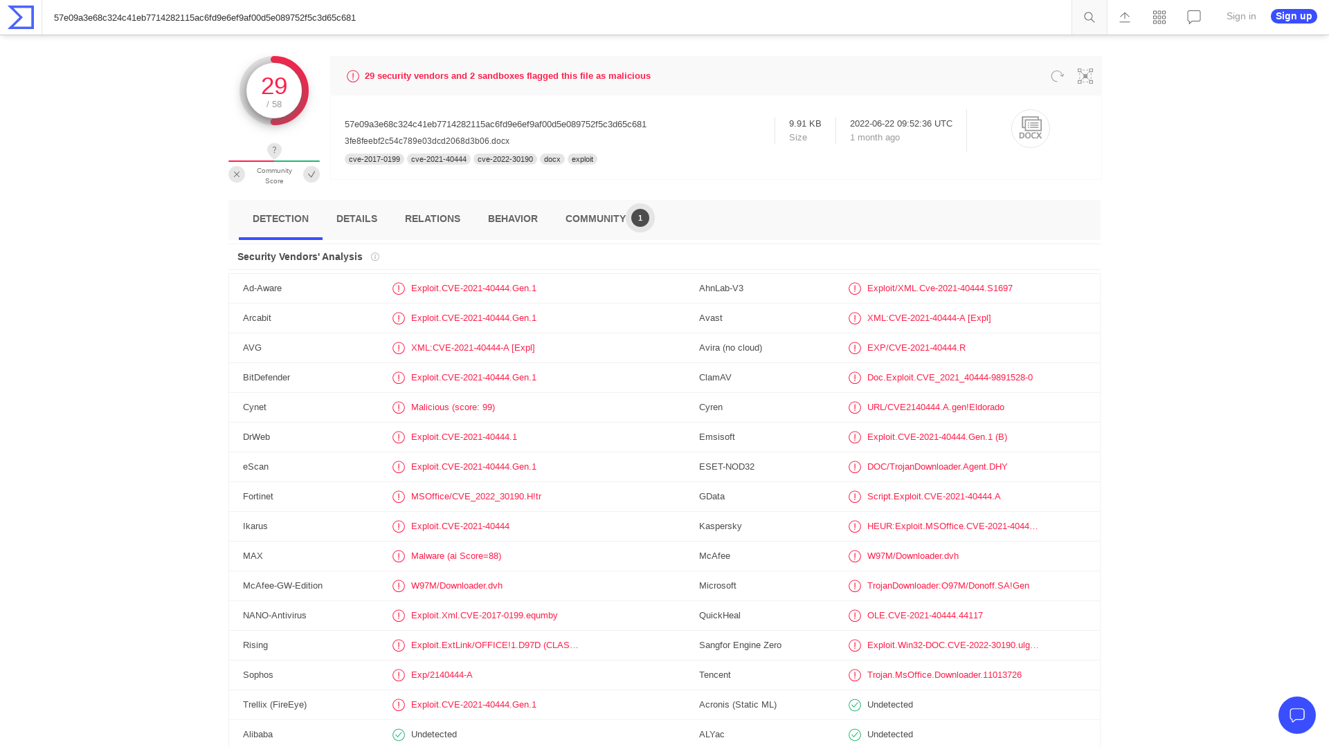
Task: Open the VT tools grid icon
Action: click(1159, 17)
